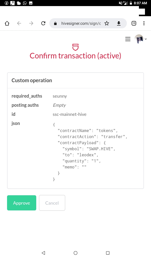
Task: Tap the browser home icon
Action: pos(7,23)
